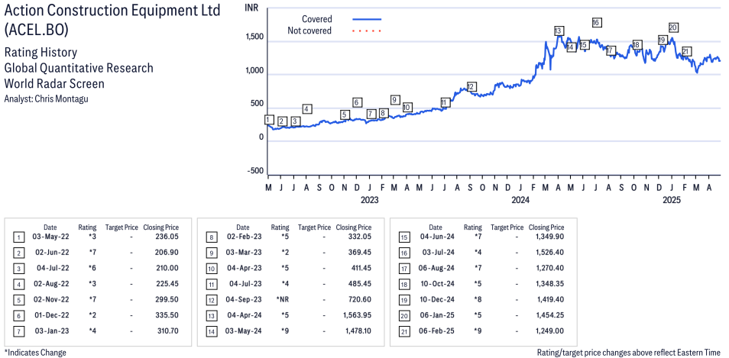Click chart marker 10 near April 2023
The image size is (729, 358).
coord(407,108)
